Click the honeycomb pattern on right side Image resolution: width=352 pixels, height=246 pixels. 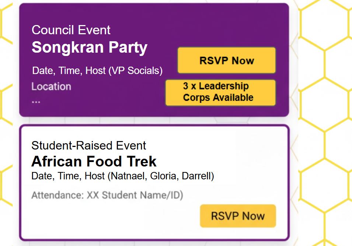324,110
